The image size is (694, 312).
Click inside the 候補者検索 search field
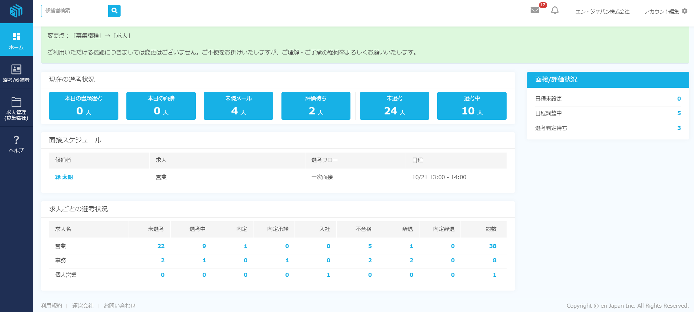[x=75, y=11]
